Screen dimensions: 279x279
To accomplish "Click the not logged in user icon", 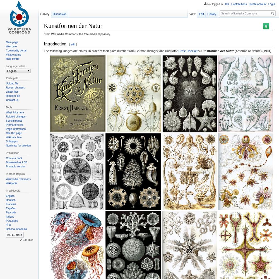I will point(205,4).
